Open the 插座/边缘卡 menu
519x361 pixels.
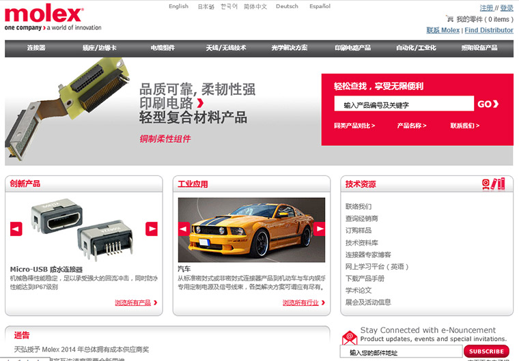[x=100, y=48]
